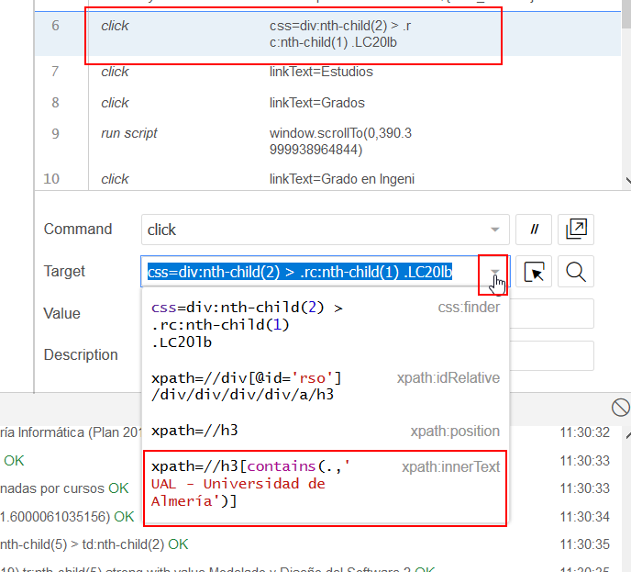
Task: Click the Description input field
Action: (551, 355)
